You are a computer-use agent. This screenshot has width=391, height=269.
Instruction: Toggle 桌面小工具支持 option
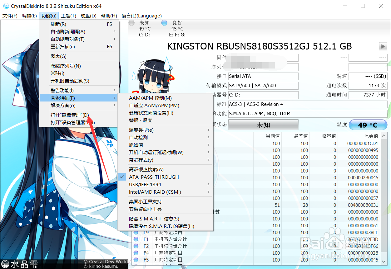click(165, 202)
